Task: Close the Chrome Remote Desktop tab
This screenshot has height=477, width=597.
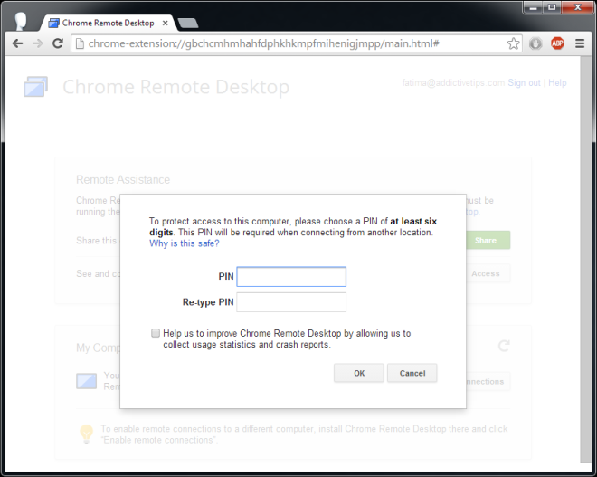Action: tap(166, 24)
